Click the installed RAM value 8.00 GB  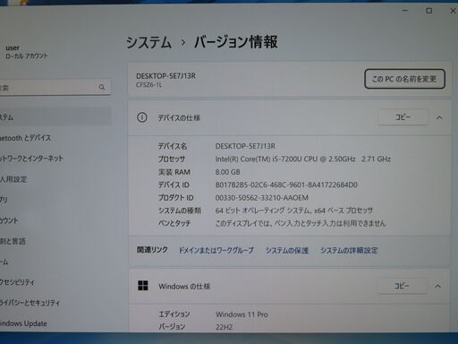(x=227, y=172)
